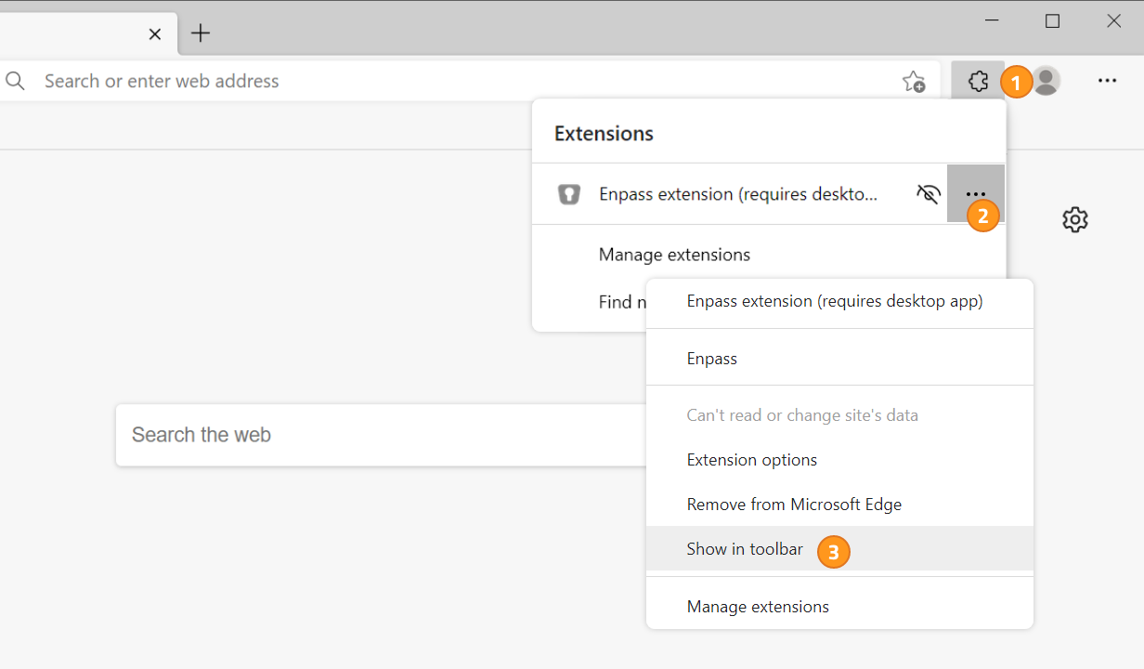Add this page to favorites star

(x=914, y=82)
